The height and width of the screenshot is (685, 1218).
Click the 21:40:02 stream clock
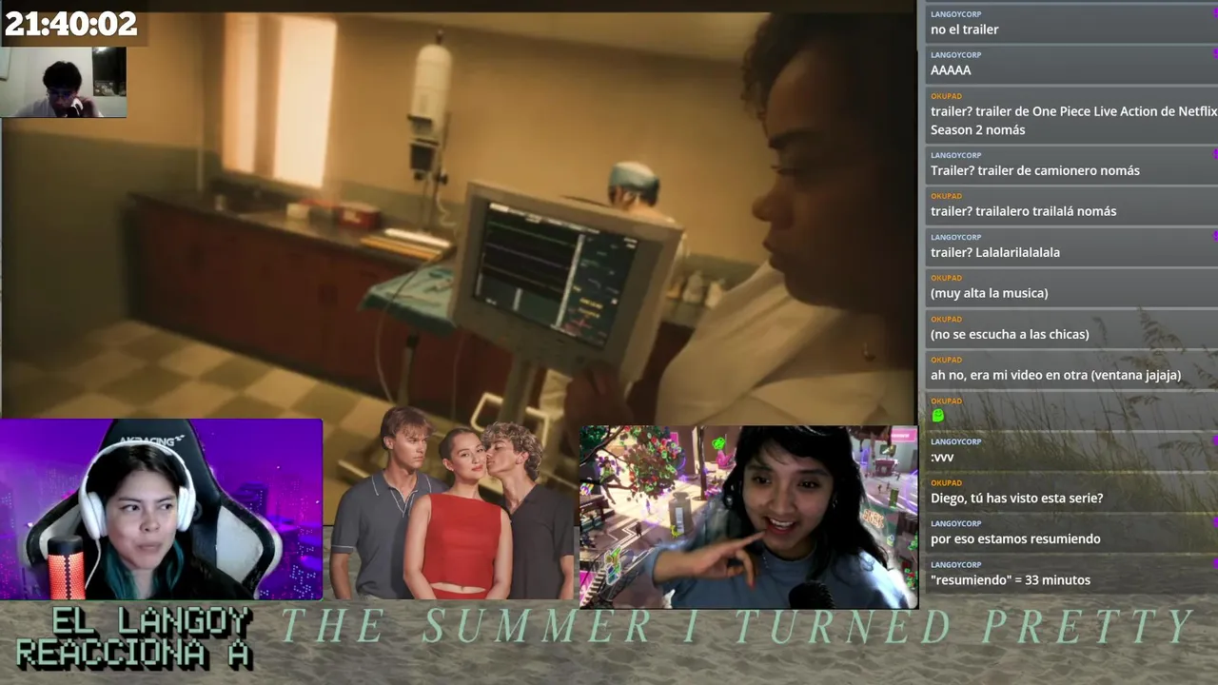point(71,24)
